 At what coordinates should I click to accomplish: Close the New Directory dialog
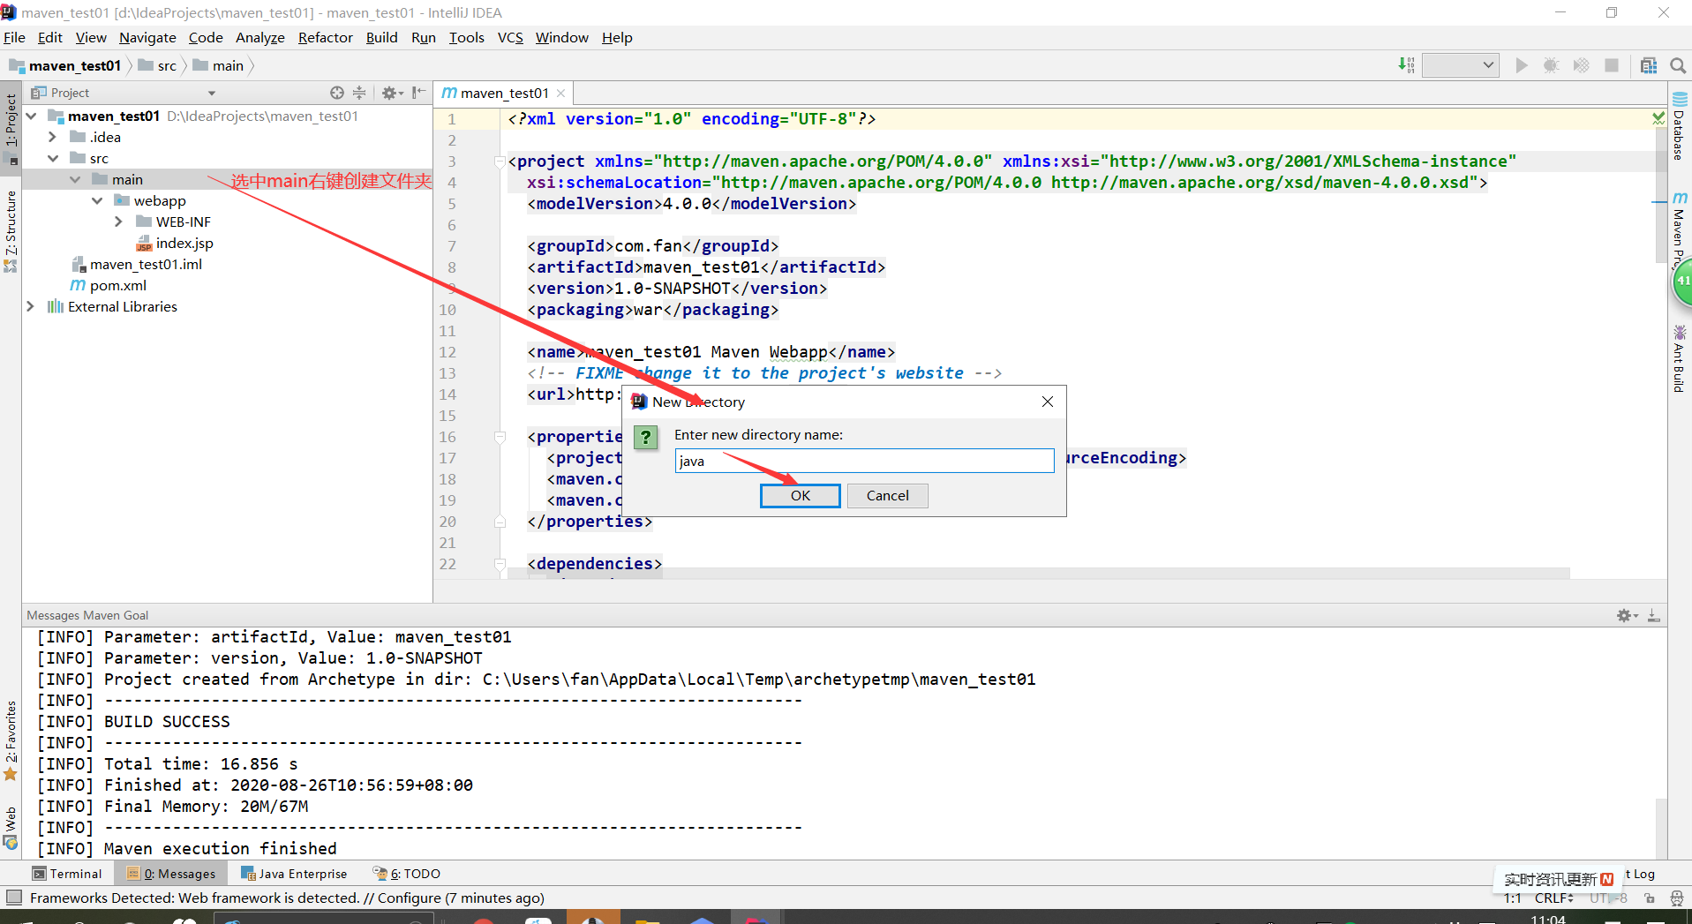pyautogui.click(x=1048, y=402)
